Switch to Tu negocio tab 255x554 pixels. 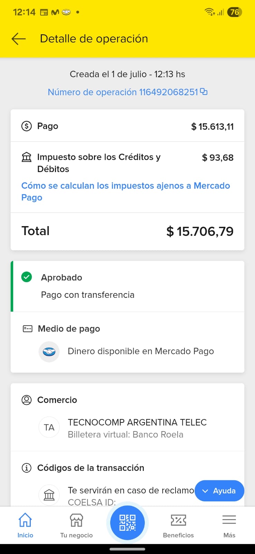76,525
